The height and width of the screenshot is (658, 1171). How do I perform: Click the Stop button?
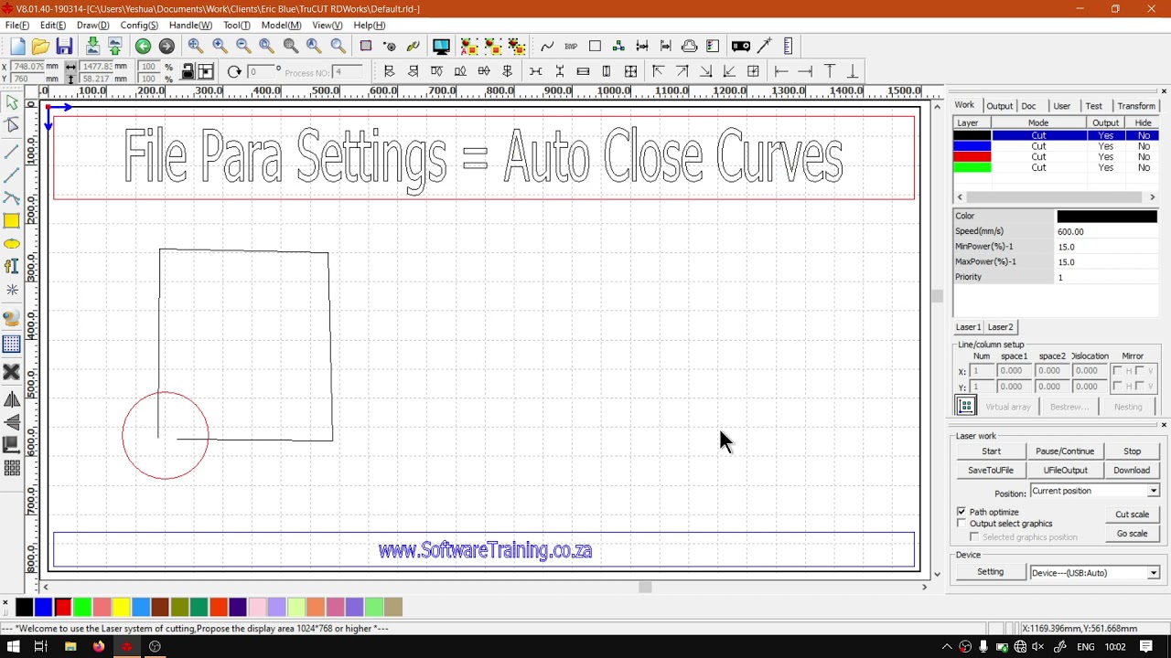pyautogui.click(x=1133, y=451)
